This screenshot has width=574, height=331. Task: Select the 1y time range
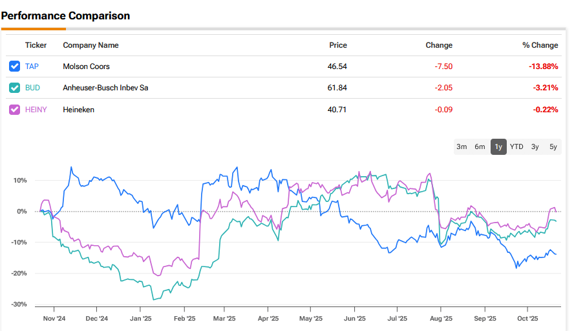[x=498, y=146]
